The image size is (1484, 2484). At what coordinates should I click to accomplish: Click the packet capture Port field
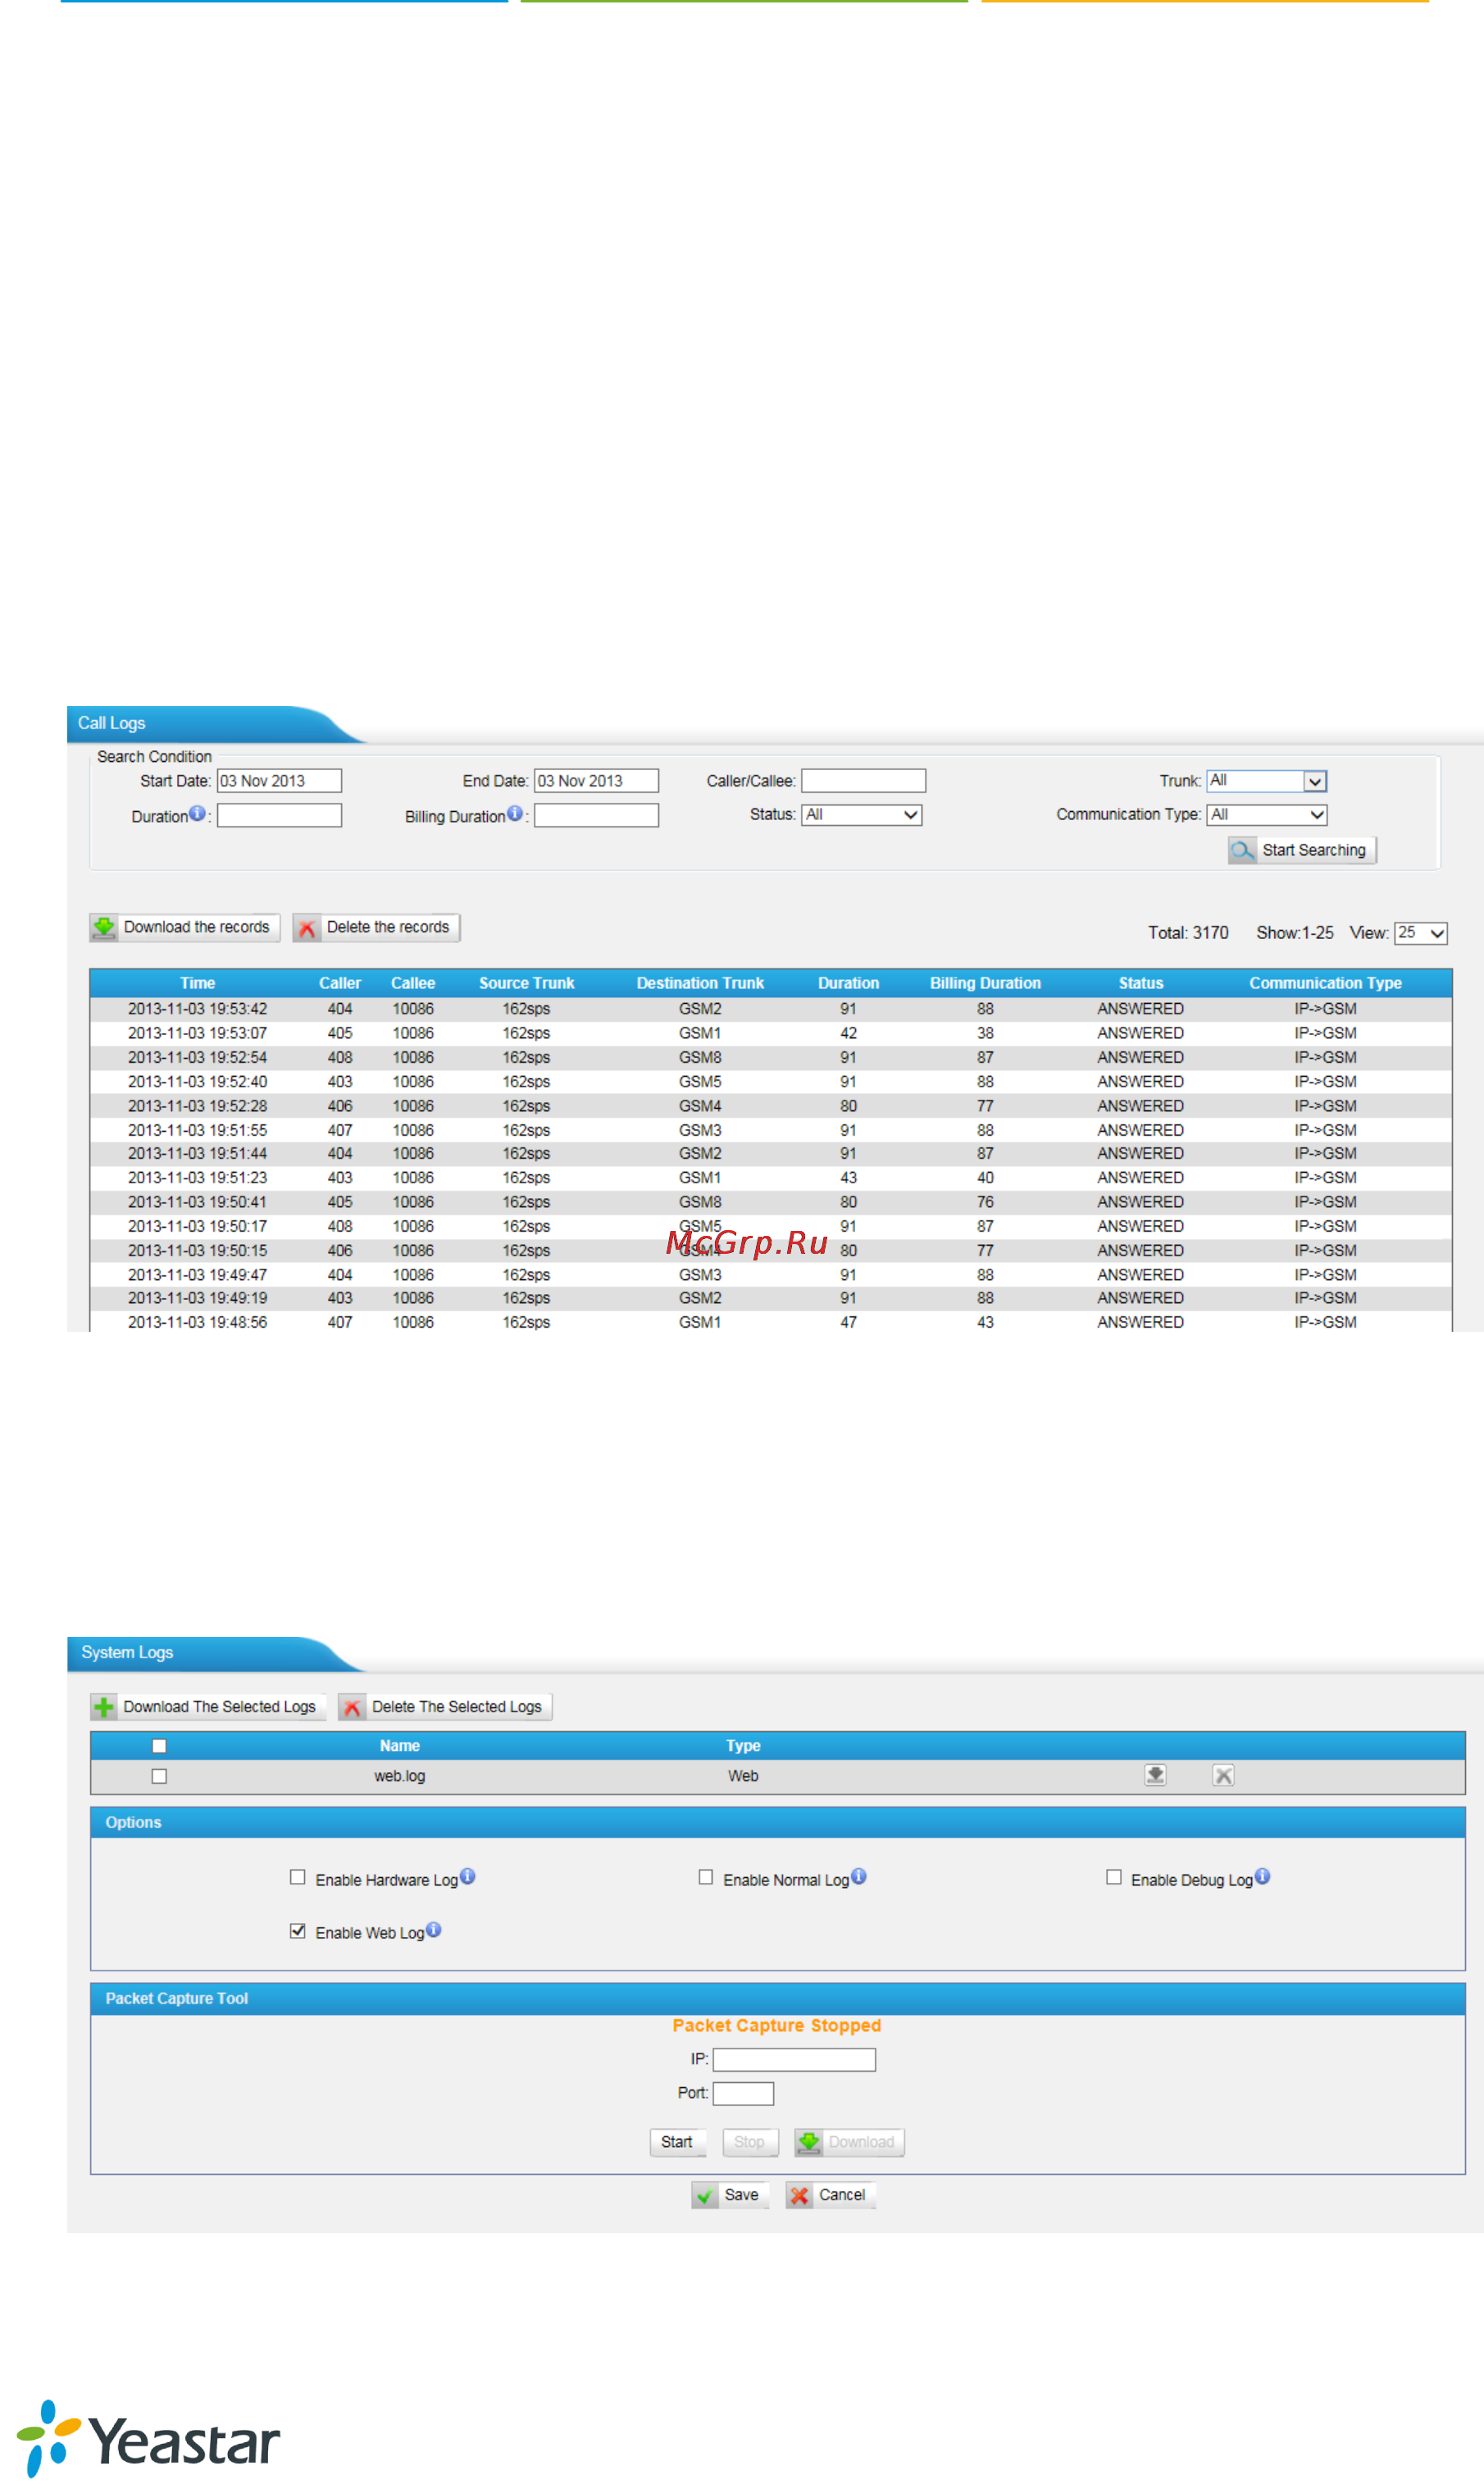pos(743,2094)
